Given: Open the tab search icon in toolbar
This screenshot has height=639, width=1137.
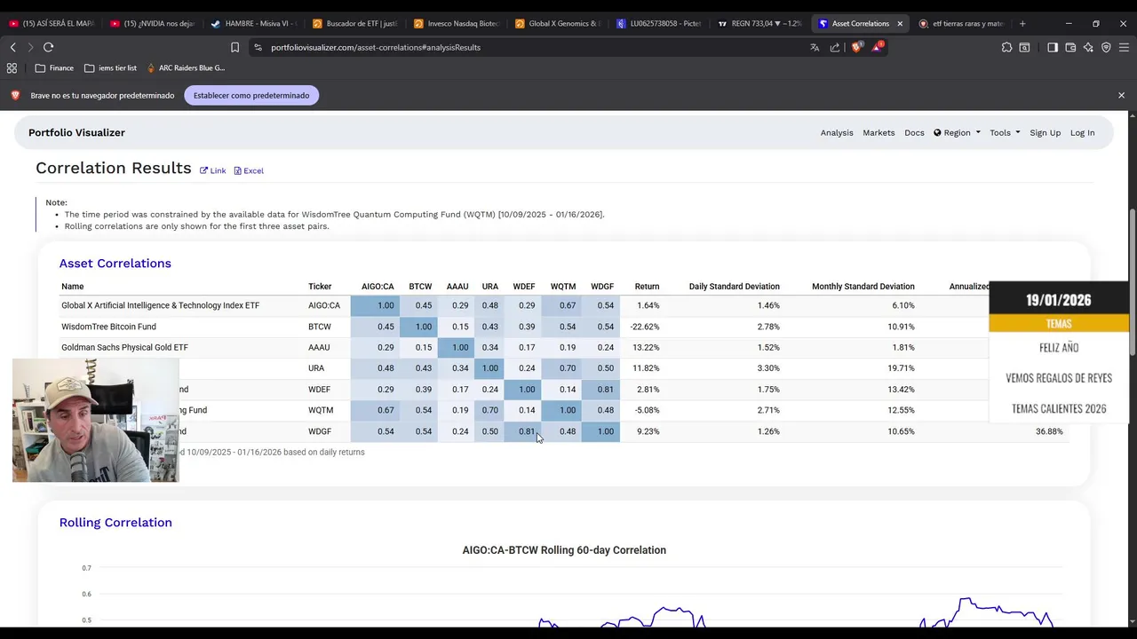Looking at the screenshot, I should 1025,47.
